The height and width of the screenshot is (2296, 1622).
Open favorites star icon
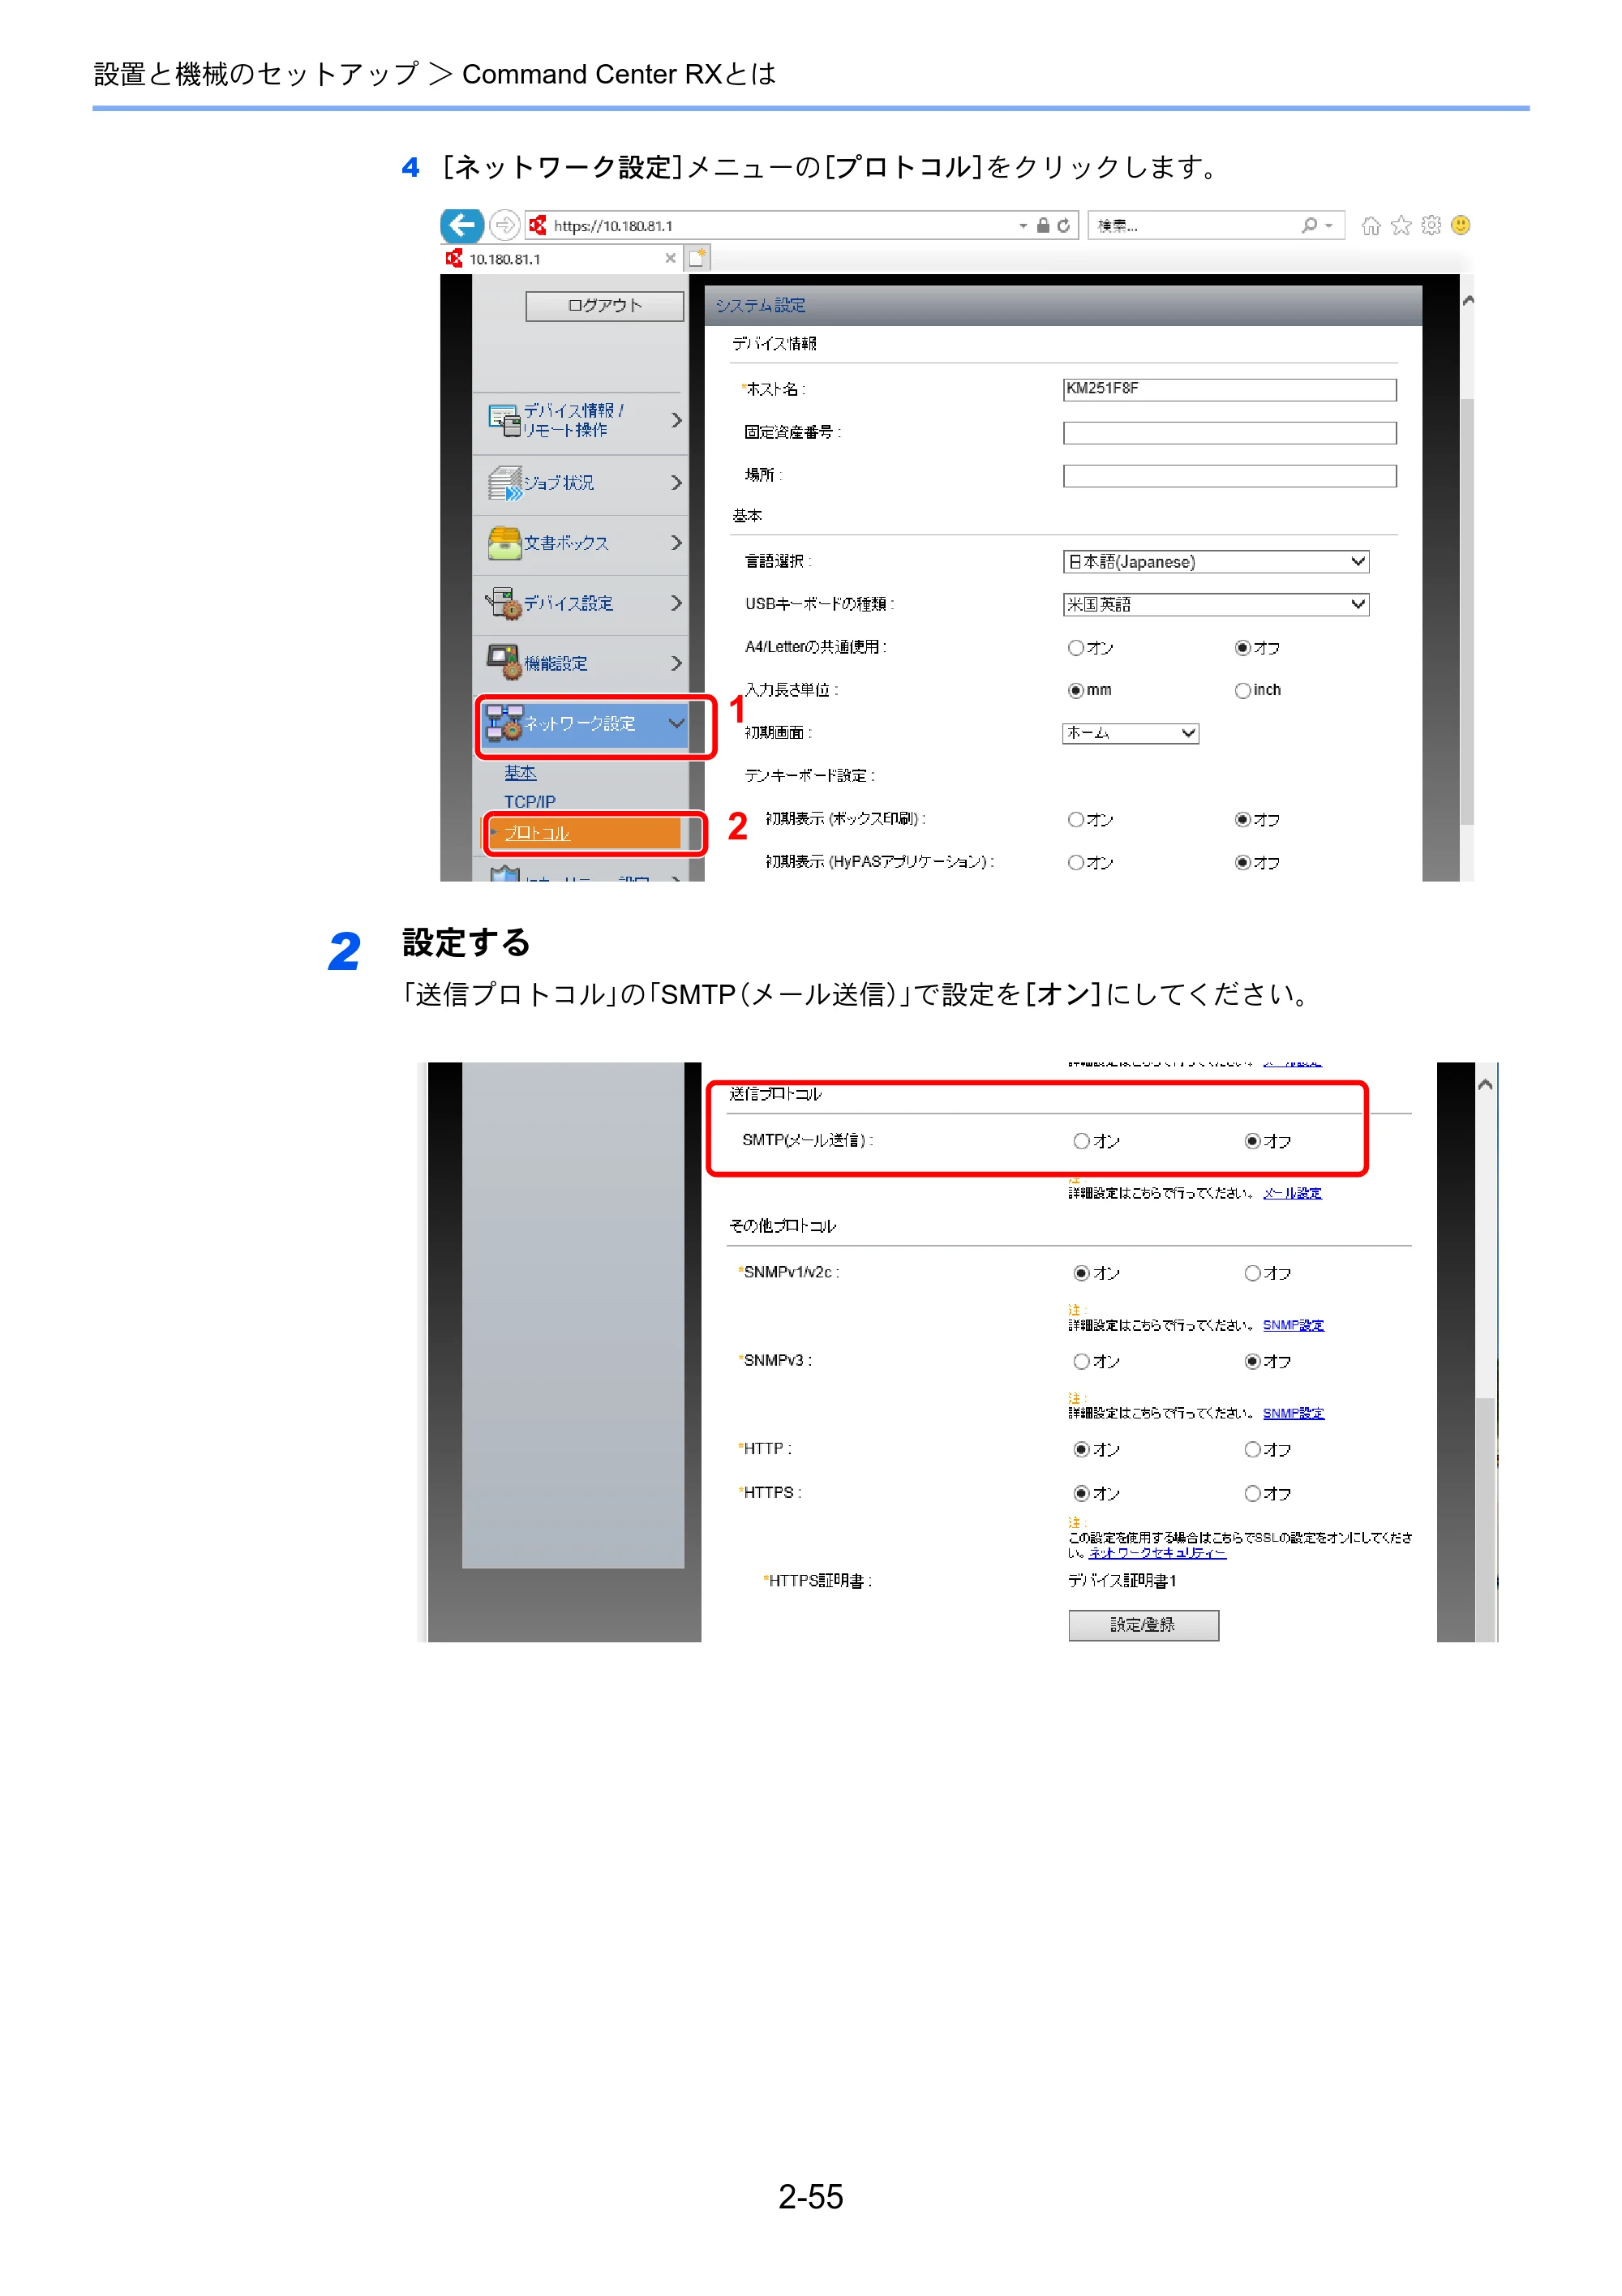(x=1401, y=225)
